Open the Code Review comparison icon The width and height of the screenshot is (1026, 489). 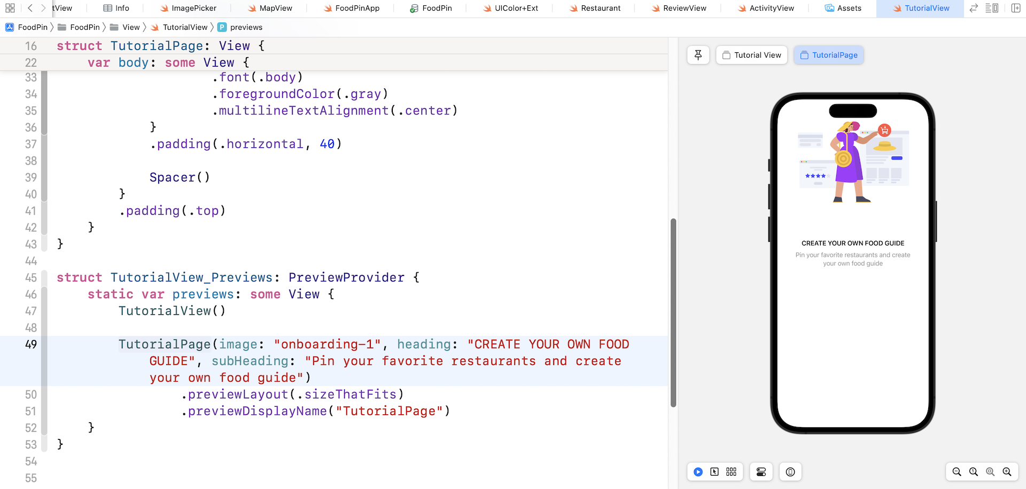[973, 8]
